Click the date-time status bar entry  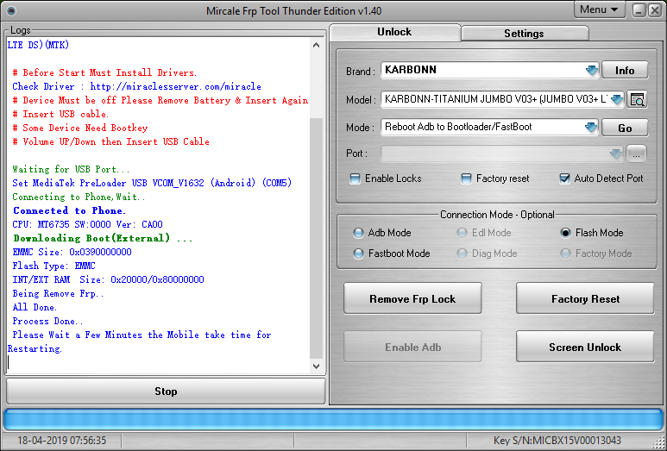coord(61,441)
